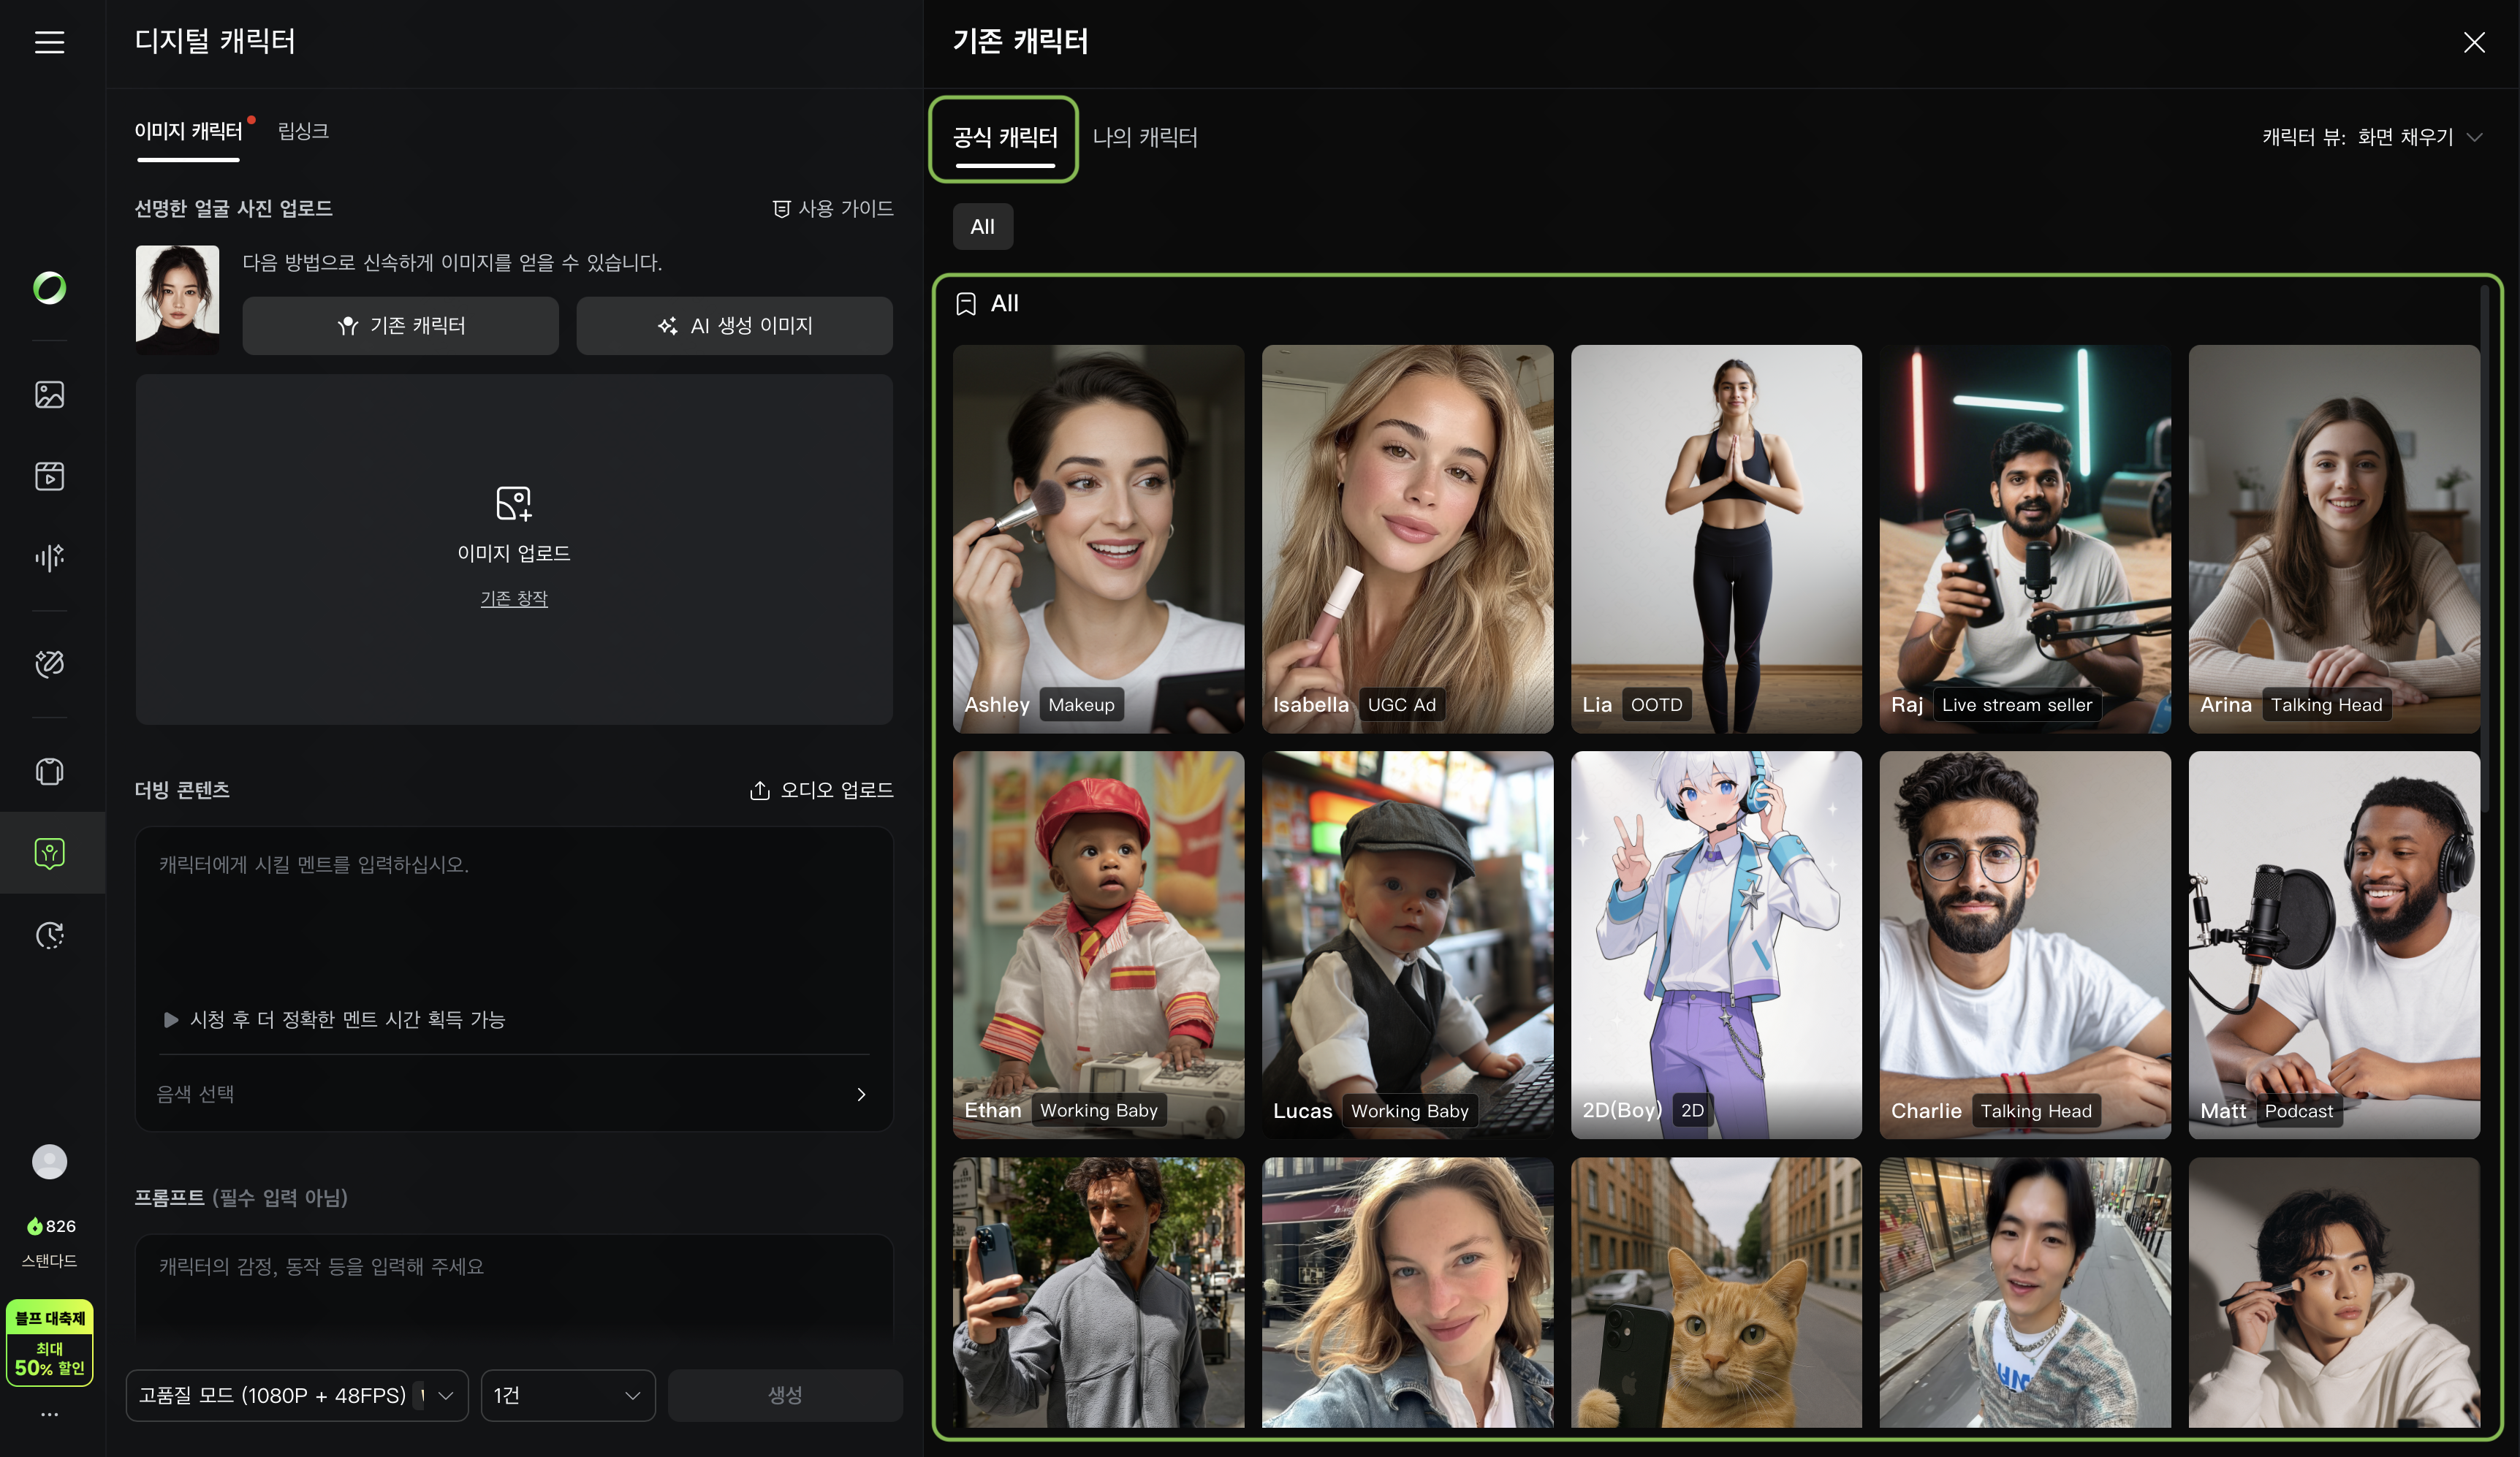Click the green circular home logo icon
This screenshot has height=1457, width=2520.
tap(49, 288)
